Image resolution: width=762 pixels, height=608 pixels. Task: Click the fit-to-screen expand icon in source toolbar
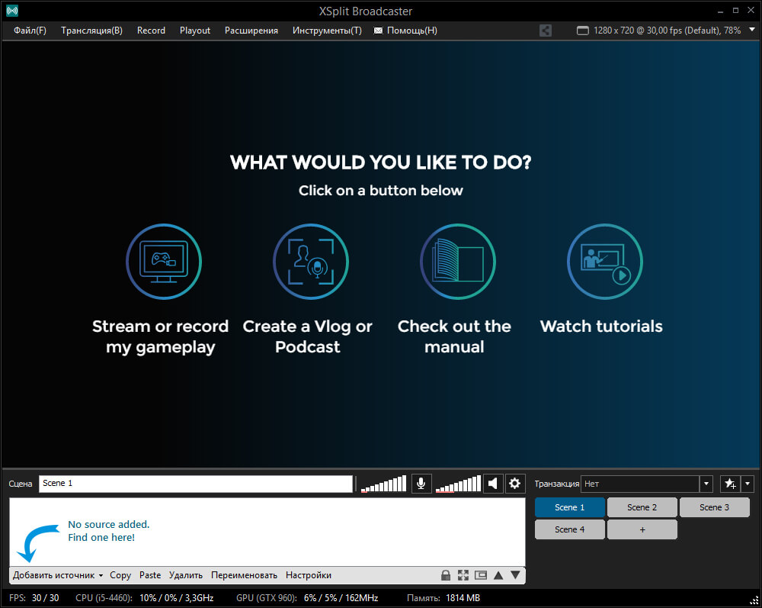click(x=463, y=575)
